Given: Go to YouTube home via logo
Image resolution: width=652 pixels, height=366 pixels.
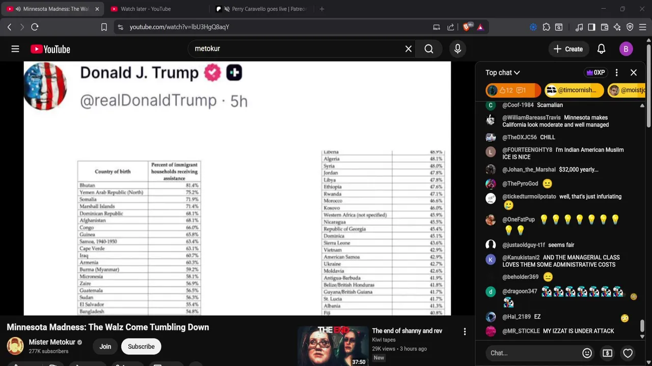Looking at the screenshot, I should point(50,49).
